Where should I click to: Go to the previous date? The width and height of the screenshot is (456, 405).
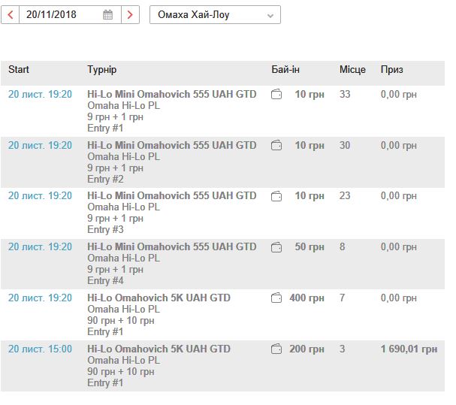11,14
